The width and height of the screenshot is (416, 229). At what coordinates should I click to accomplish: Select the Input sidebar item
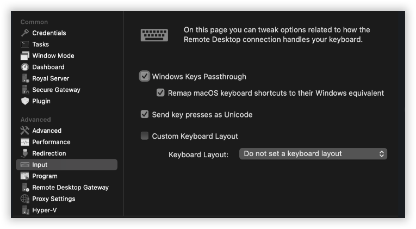pyautogui.click(x=40, y=165)
